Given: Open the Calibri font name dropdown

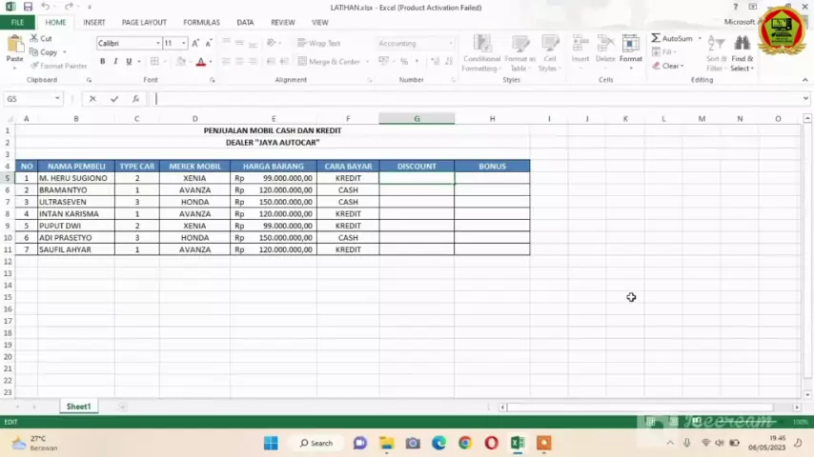Looking at the screenshot, I should [x=157, y=43].
